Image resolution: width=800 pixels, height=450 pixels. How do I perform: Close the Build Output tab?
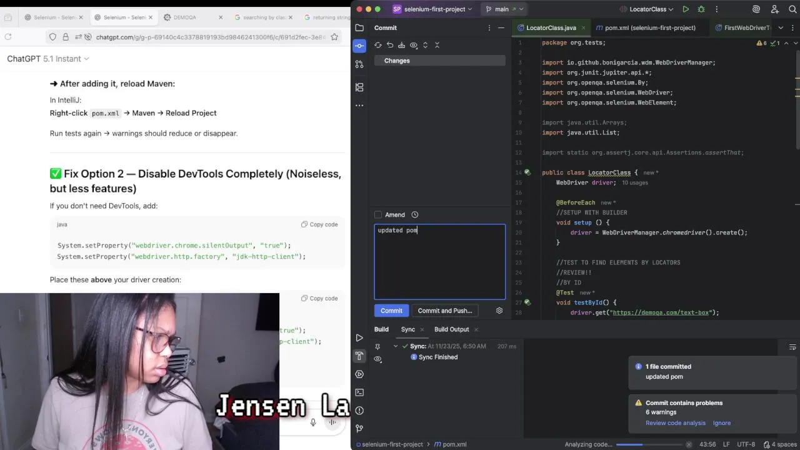coord(476,329)
